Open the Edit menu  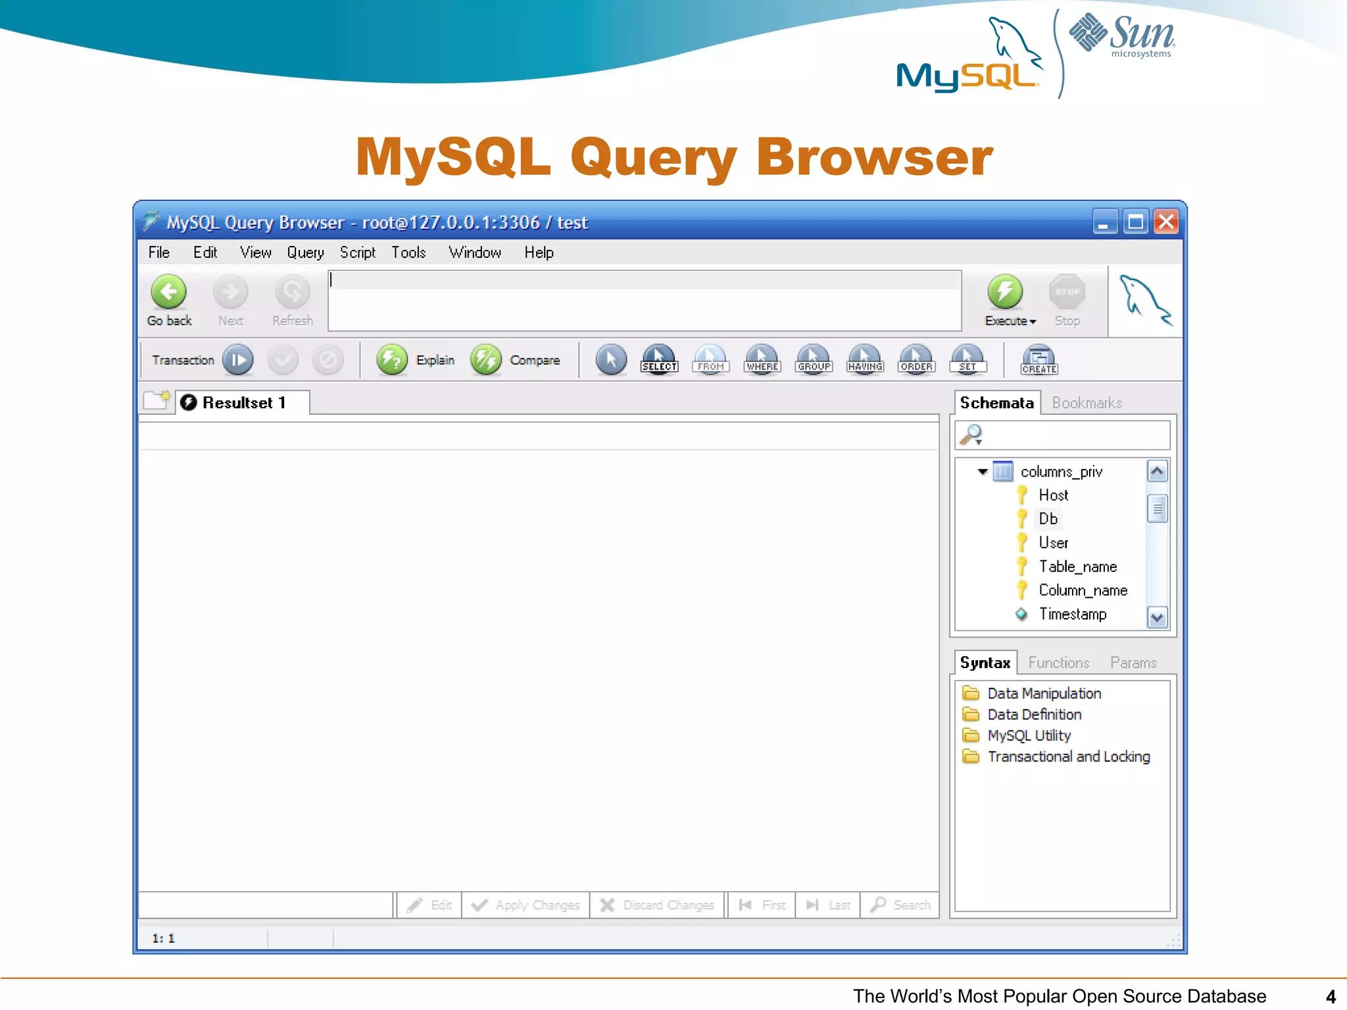pos(205,252)
